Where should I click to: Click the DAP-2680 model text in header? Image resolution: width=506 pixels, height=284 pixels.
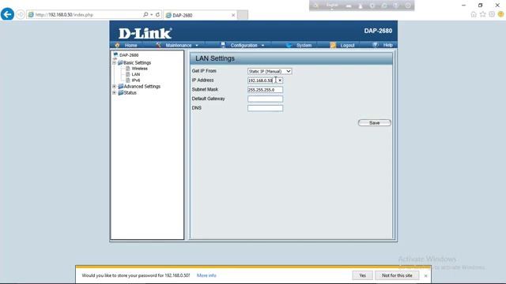point(378,31)
